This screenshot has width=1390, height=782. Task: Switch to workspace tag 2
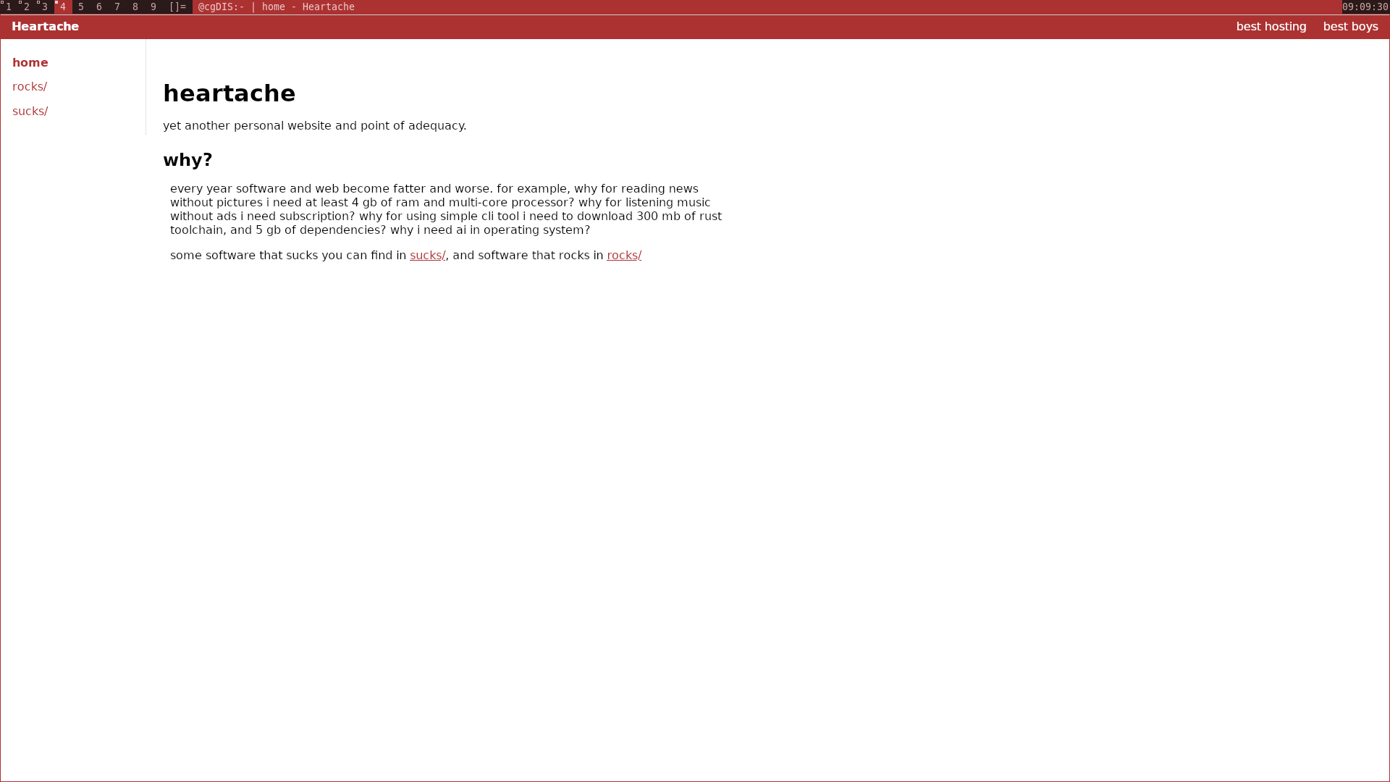[27, 7]
